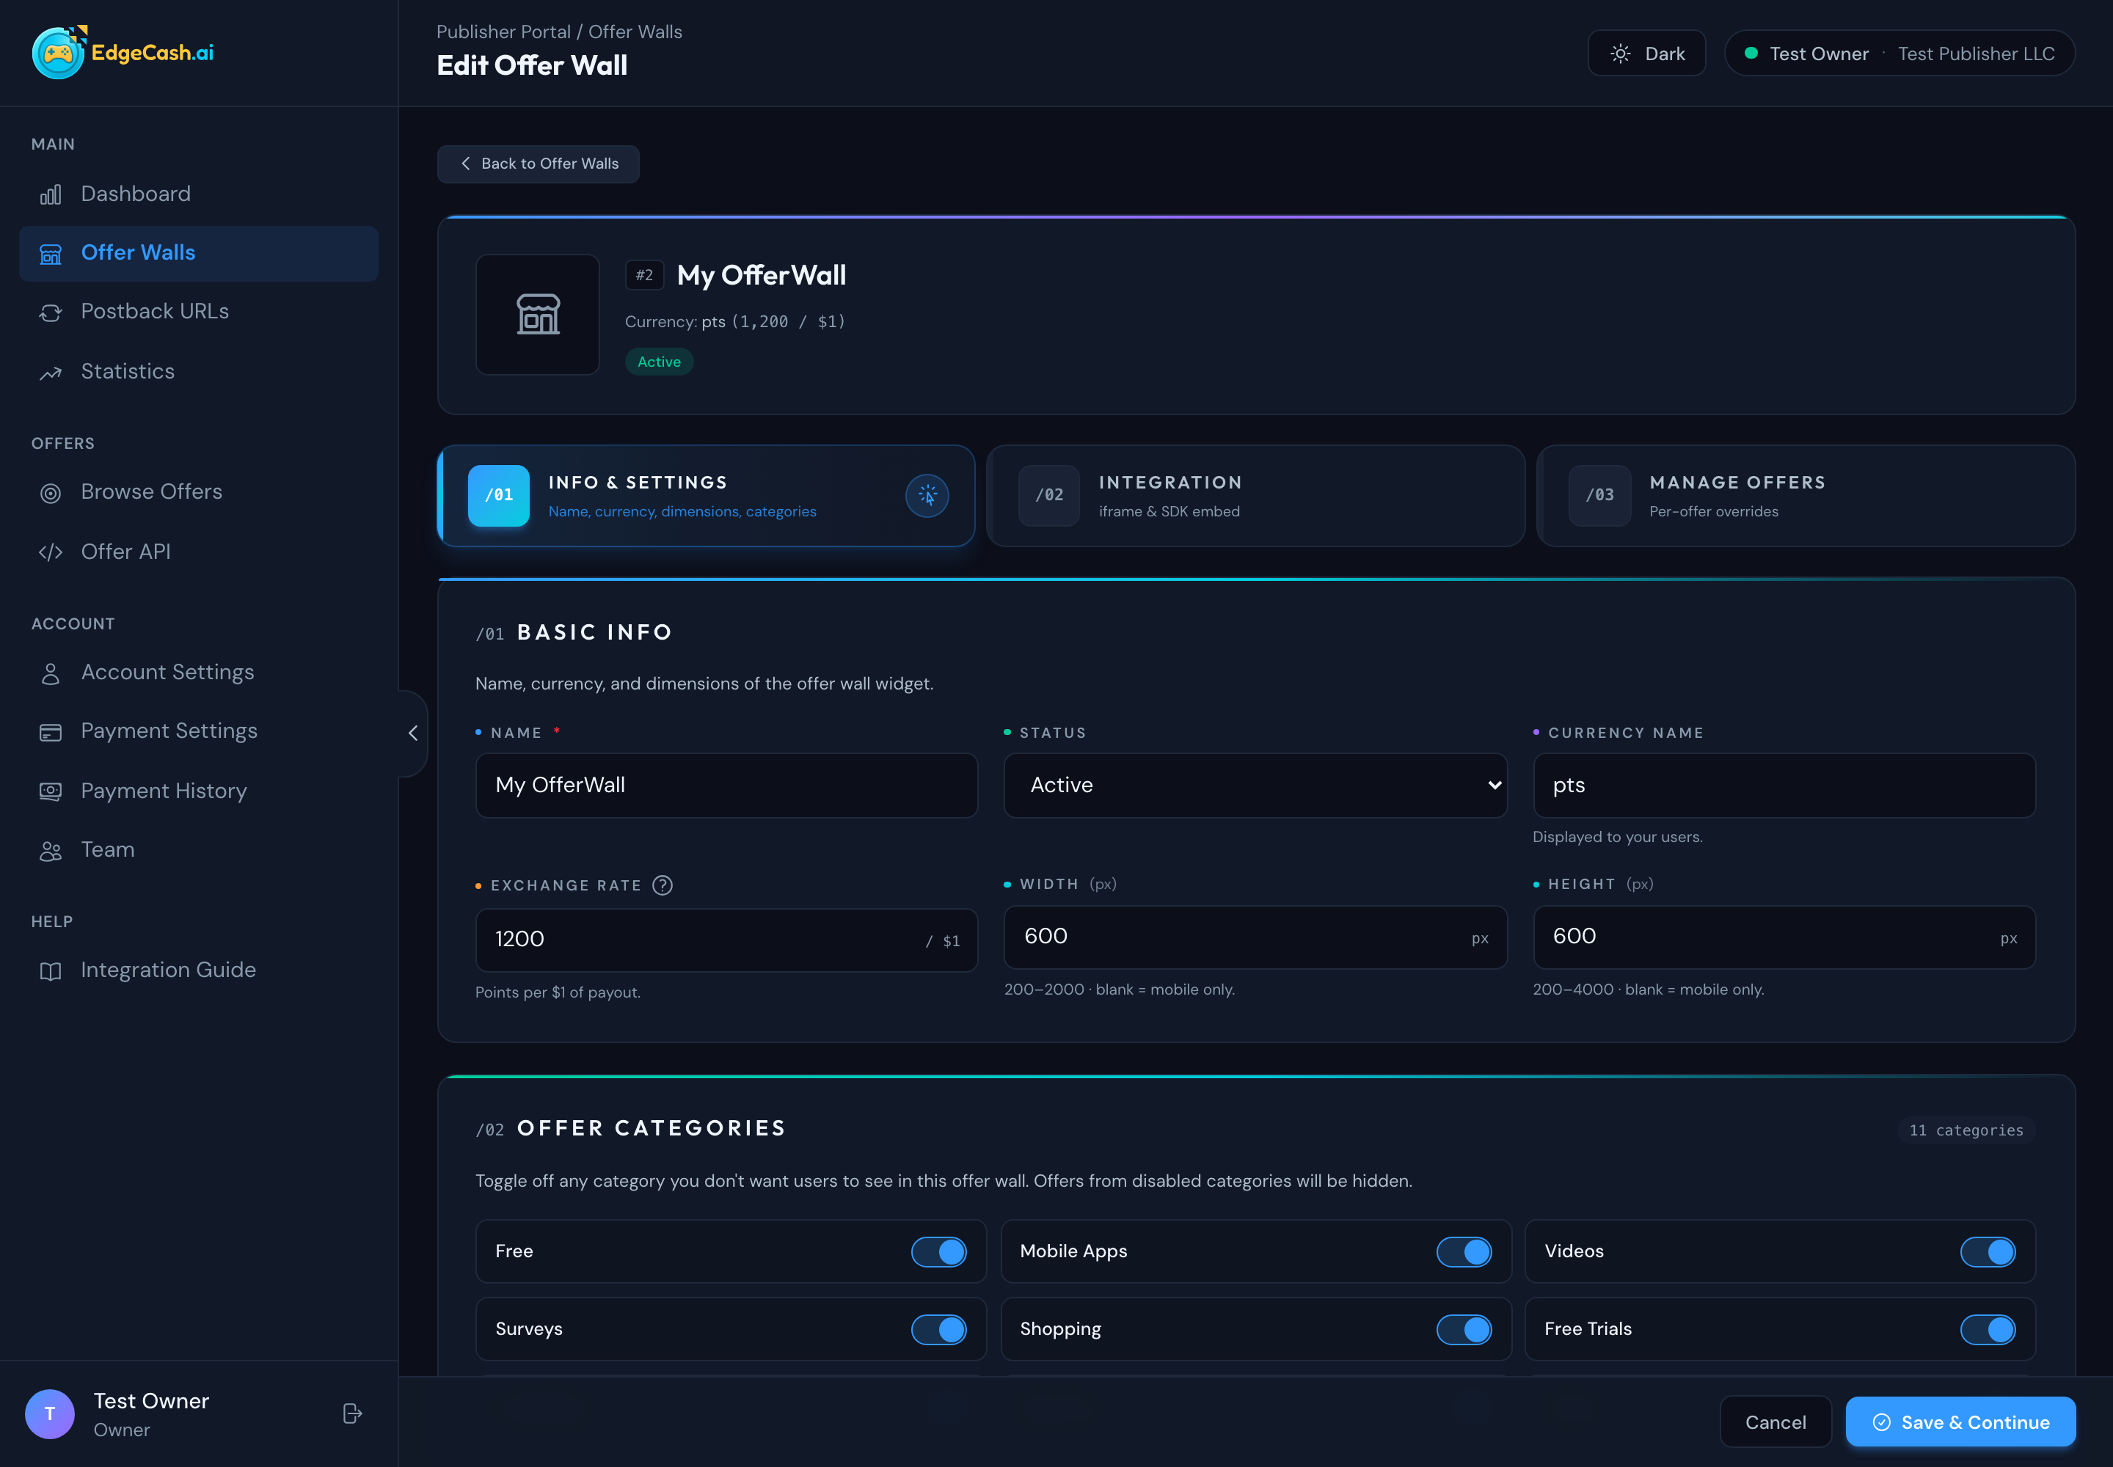Click the sun icon in theme switcher
The image size is (2113, 1467).
pos(1620,54)
